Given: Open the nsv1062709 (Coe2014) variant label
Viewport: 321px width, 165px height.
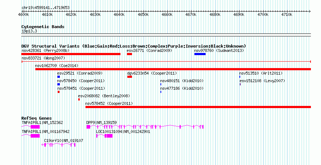Looking at the screenshot, I should 57,66.
